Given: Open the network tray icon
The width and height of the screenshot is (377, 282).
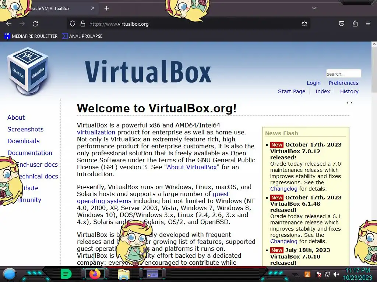Looking at the screenshot, I should tap(327, 274).
